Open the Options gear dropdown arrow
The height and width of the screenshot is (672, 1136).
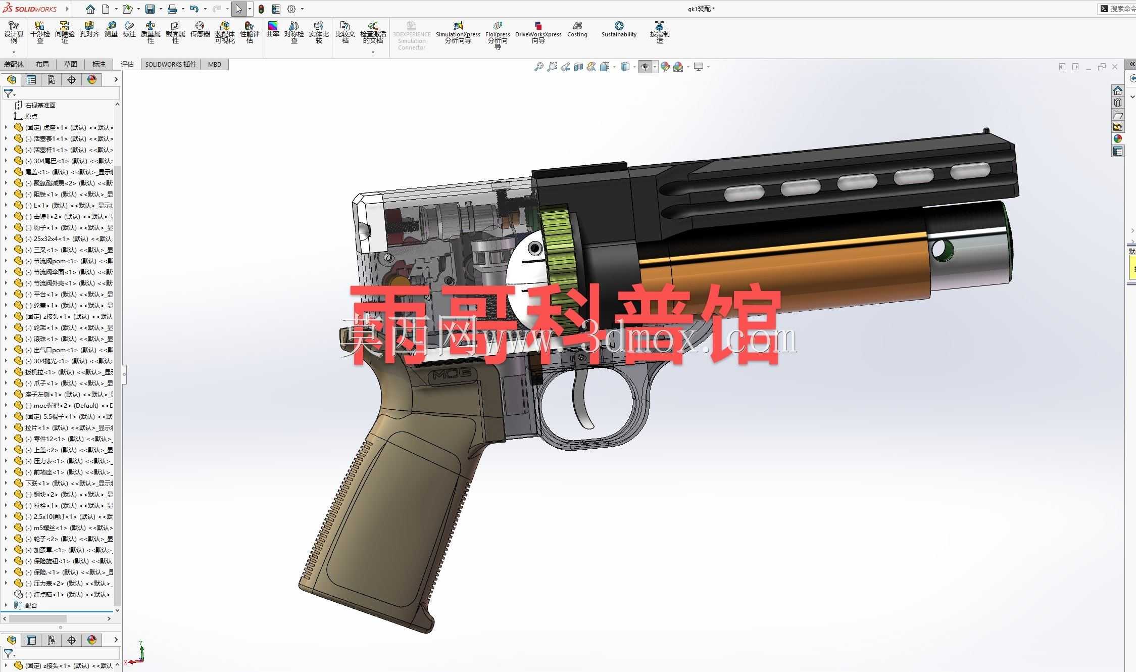303,9
